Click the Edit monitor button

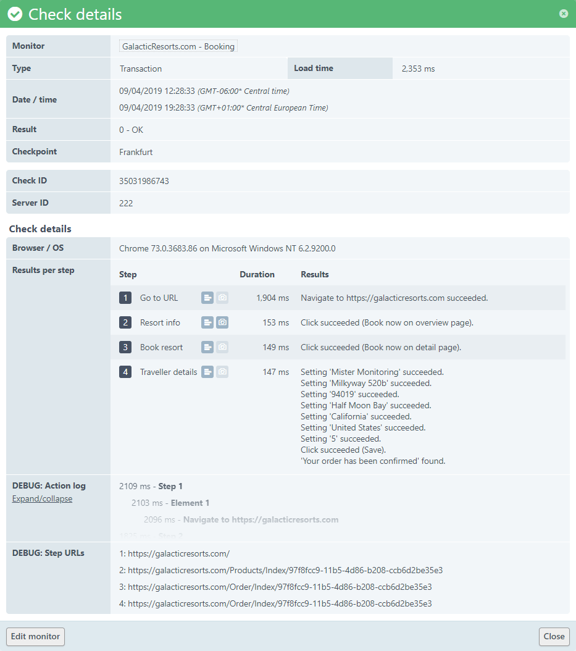(35, 636)
